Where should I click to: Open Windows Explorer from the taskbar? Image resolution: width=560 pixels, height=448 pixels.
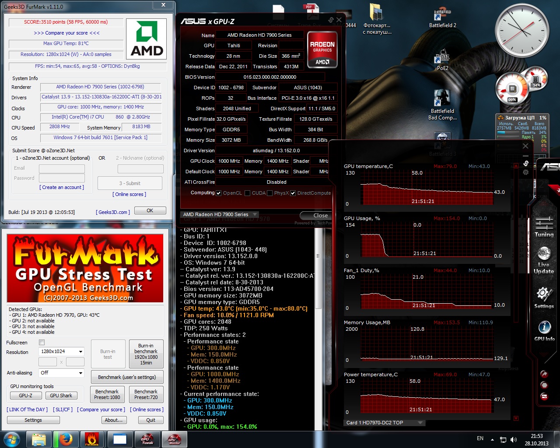(39, 439)
